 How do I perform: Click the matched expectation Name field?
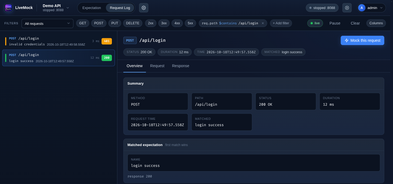254,163
